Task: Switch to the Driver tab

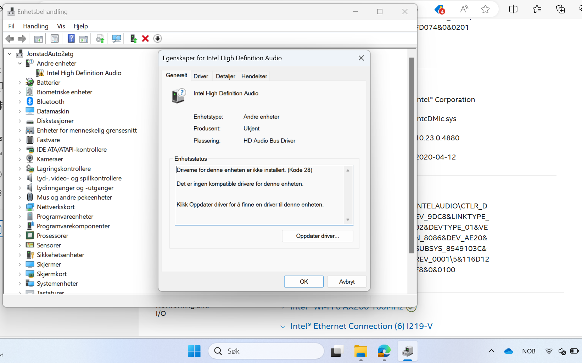Action: click(x=201, y=76)
